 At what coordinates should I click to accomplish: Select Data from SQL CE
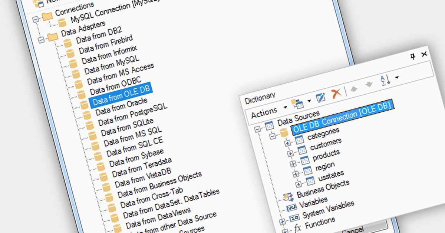[135, 146]
